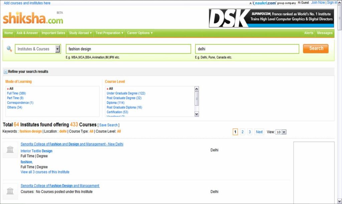Click View all 3 courses of this Institute
Screen dimensions: 342x204
(x=45, y=172)
